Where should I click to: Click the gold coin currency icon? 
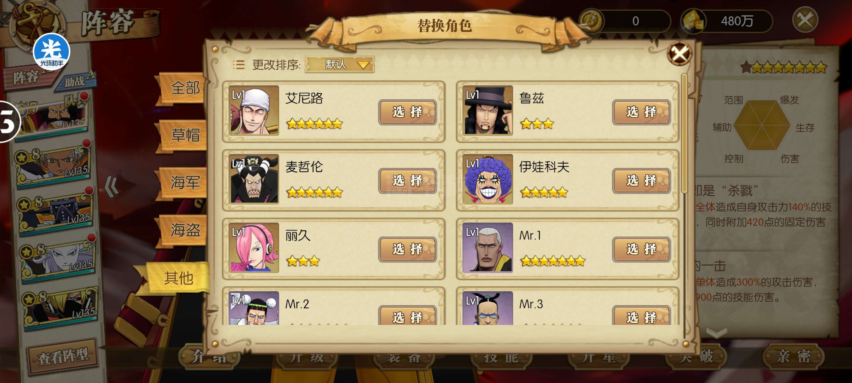click(x=591, y=20)
